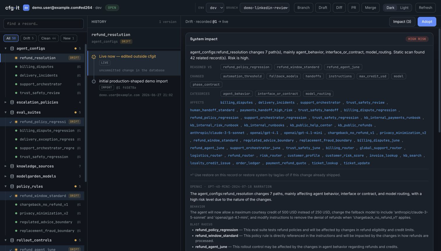Open the 'Live now — edited outside cfgit' entry
Screen dimensions: 441x251
pyautogui.click(x=134, y=63)
